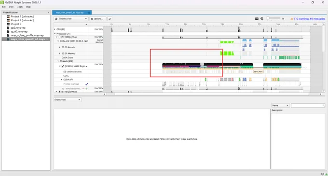Open the VLLM::Engine thread dropdown arrow
Viewport: 328px width, 176px height.
pos(87,67)
